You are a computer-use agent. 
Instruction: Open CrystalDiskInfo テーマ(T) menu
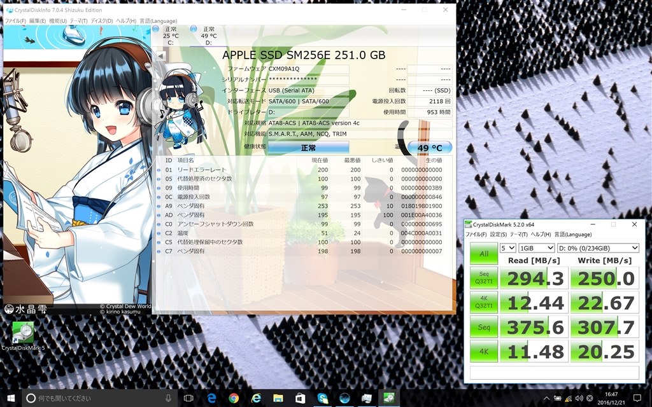78,21
